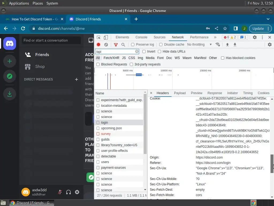Click Find or start a conversation box
This screenshot has height=206, width=274.
[x=51, y=40]
